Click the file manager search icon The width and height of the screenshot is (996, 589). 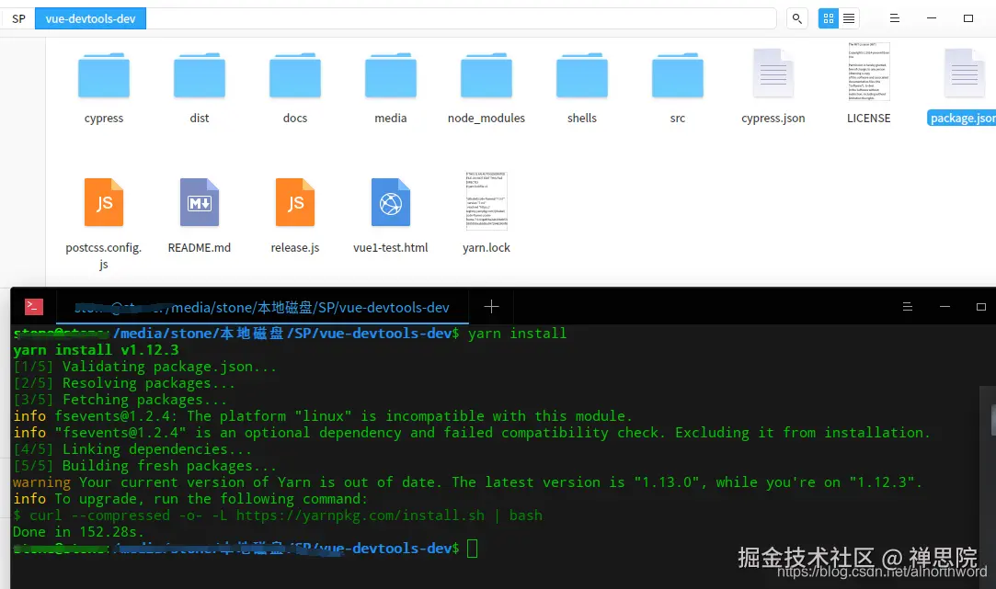point(796,18)
